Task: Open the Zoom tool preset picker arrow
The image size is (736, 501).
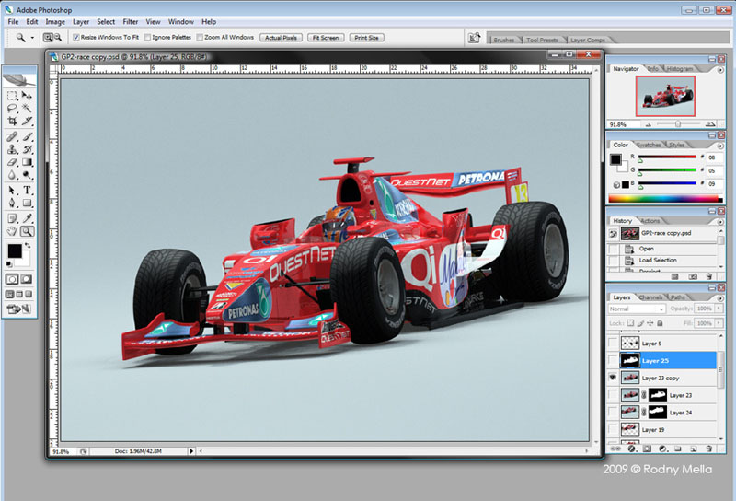Action: pos(33,38)
